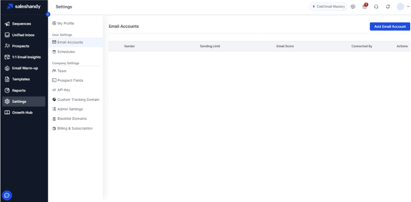Click the Email Accounts envelope icon
This screenshot has width=411, height=202.
[x=54, y=42]
